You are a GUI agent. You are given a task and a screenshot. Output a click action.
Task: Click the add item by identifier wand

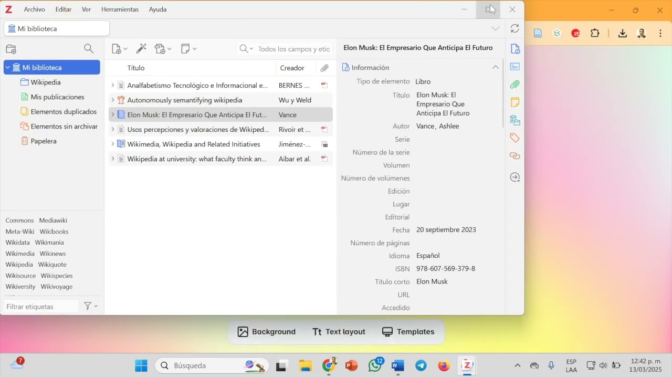click(x=141, y=49)
